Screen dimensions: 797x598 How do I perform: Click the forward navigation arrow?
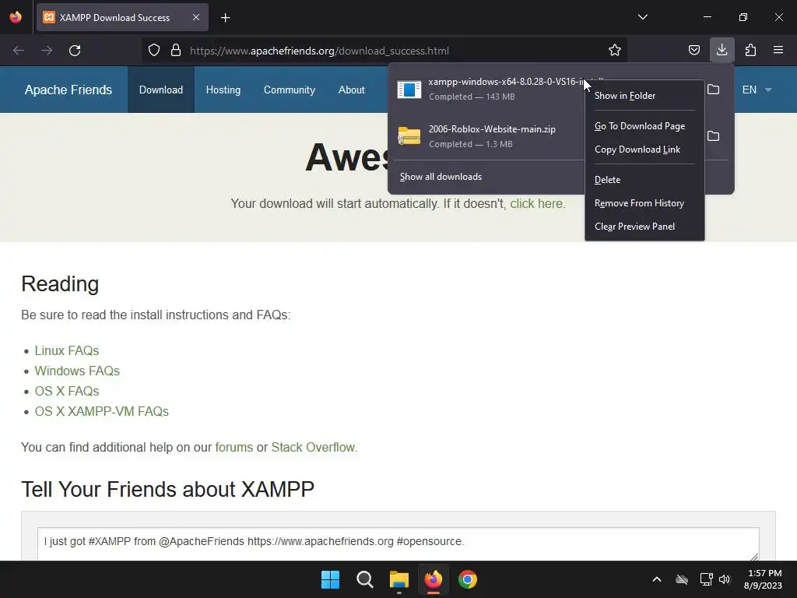point(47,51)
